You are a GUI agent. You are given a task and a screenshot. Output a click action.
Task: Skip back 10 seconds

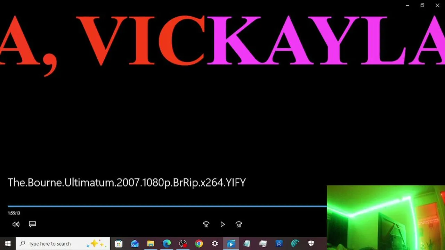pos(206,225)
